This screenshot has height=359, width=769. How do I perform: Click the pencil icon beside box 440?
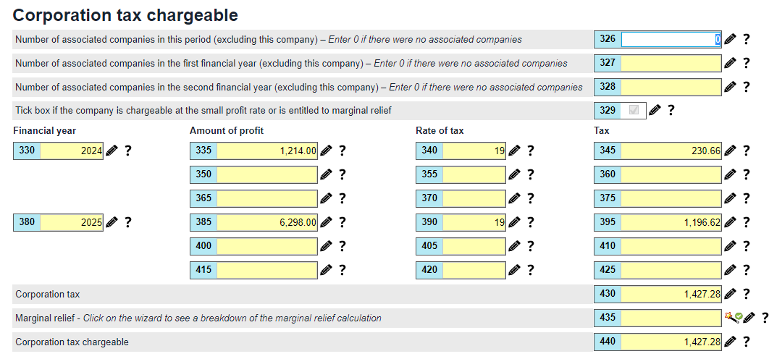point(731,342)
